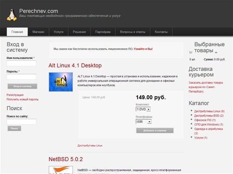
Task: Open the Главная tab
Action: pyautogui.click(x=17, y=32)
